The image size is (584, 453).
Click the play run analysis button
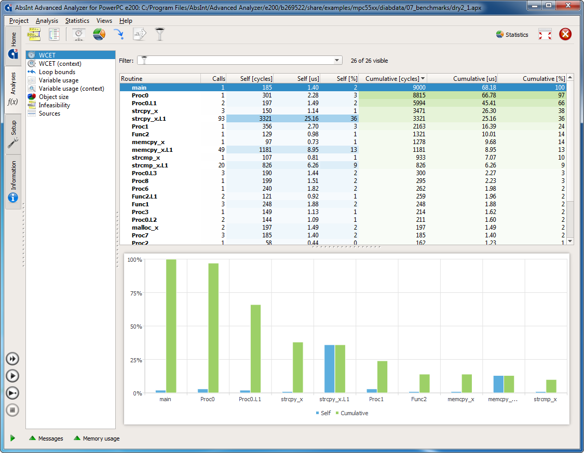point(12,376)
